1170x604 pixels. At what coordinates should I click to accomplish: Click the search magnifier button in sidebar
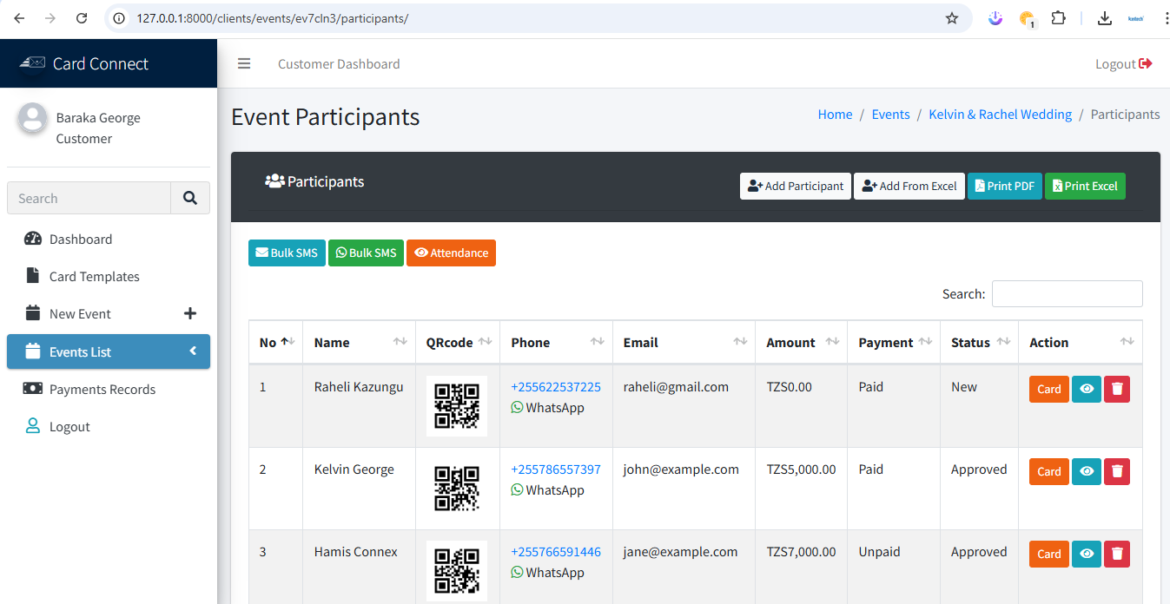tap(190, 198)
